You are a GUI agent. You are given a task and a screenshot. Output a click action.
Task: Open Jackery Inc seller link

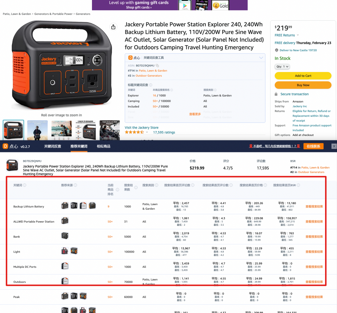[300, 106]
